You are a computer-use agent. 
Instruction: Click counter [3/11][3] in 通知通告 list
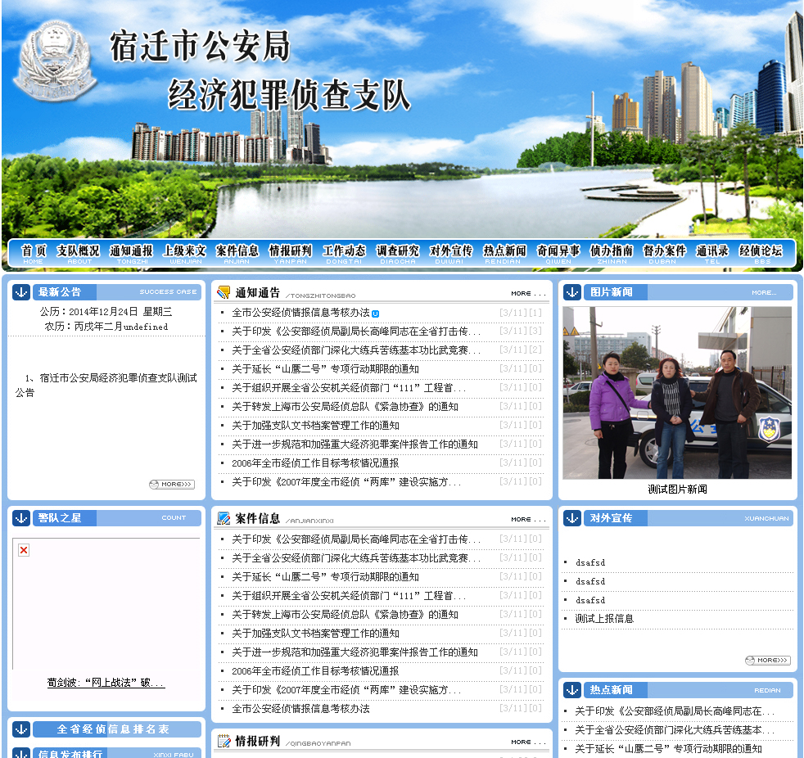(x=521, y=331)
